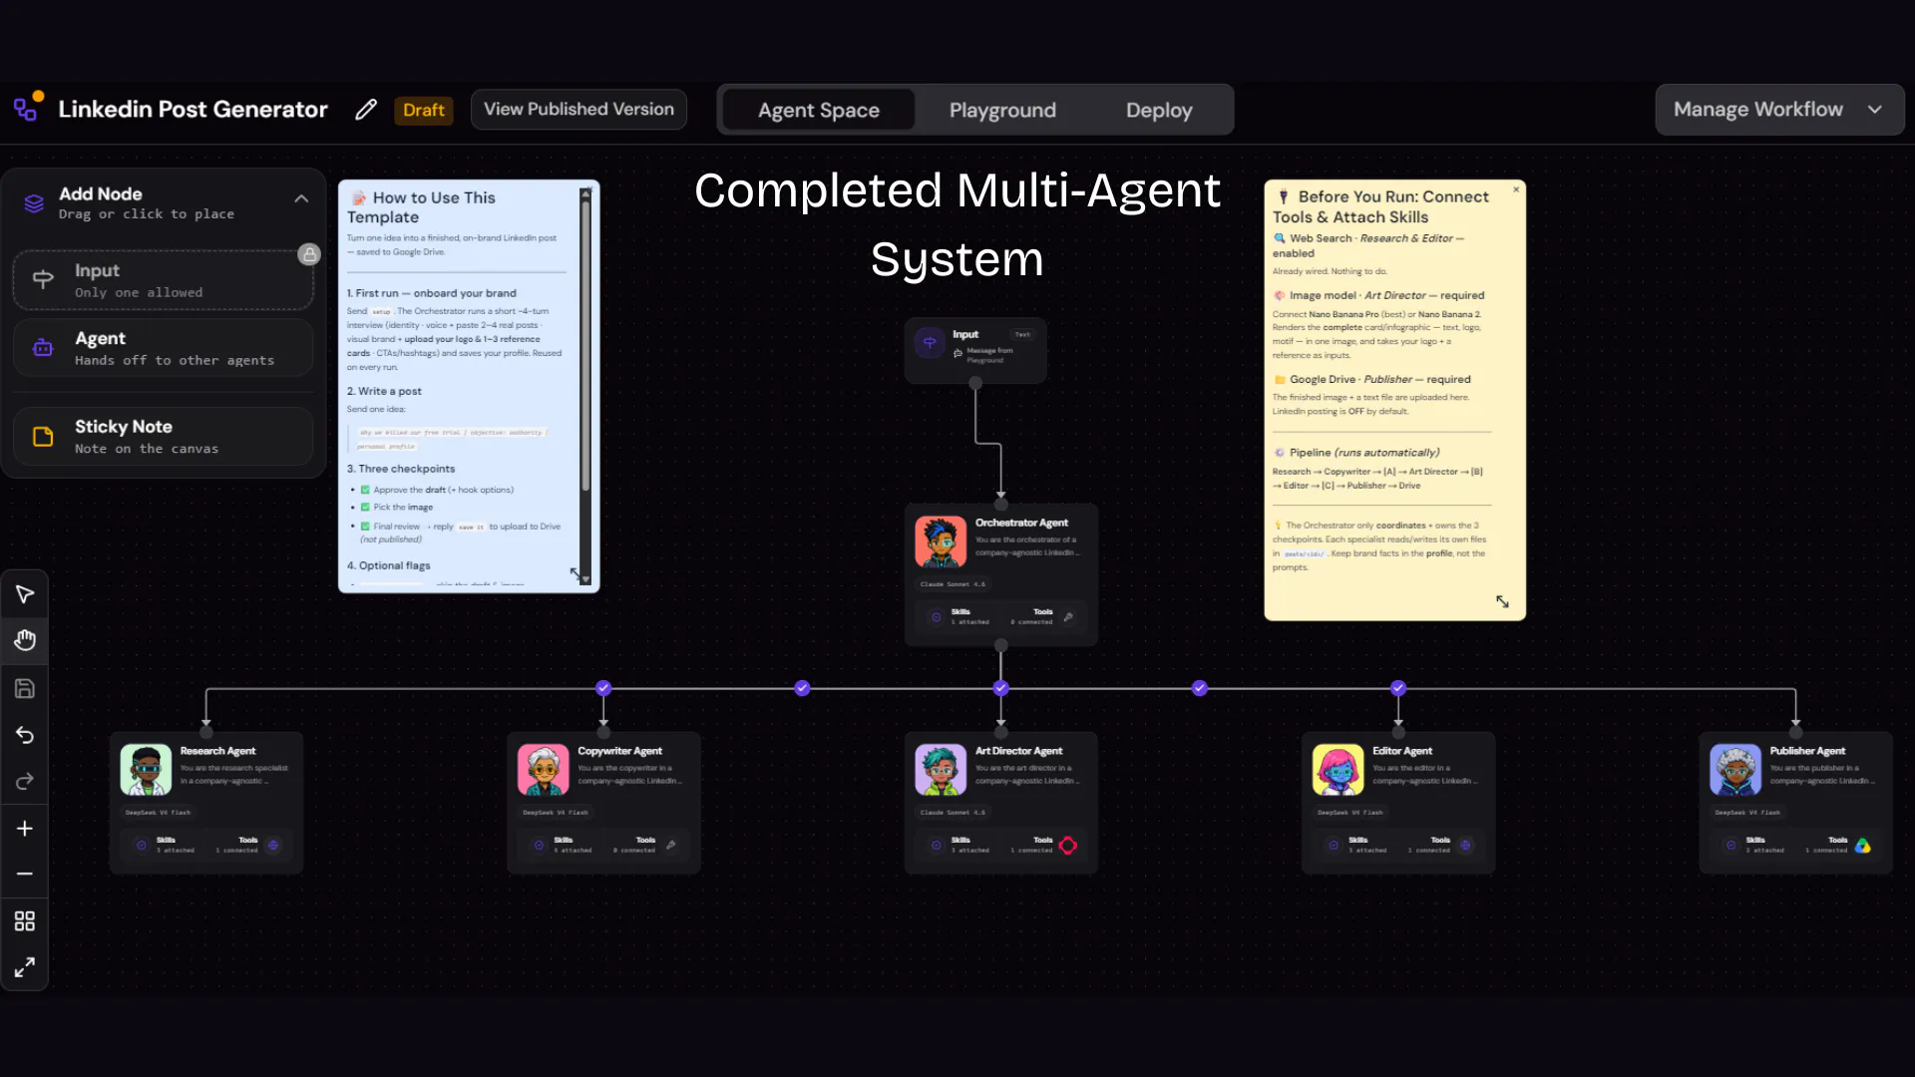Click wrench tool icon on Orchestrator Agent
1915x1077 pixels.
(1068, 617)
